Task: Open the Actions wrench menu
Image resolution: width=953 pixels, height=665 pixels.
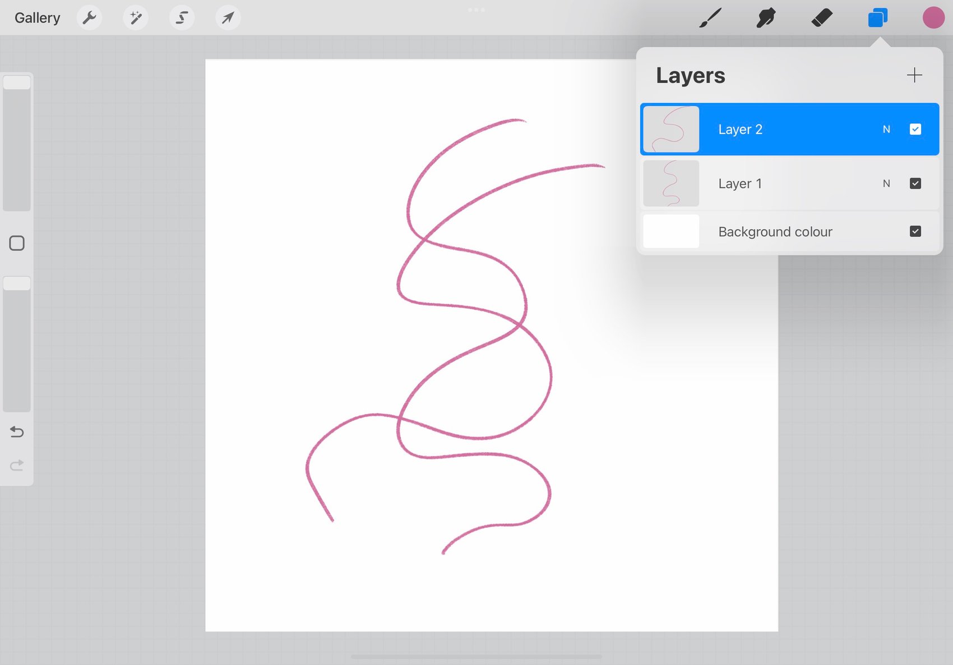Action: click(89, 18)
